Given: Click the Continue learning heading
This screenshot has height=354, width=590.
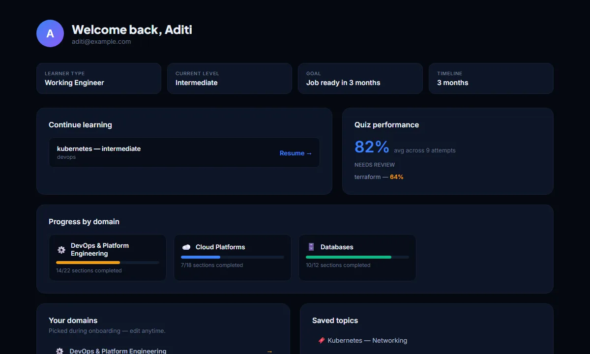Looking at the screenshot, I should pyautogui.click(x=80, y=125).
